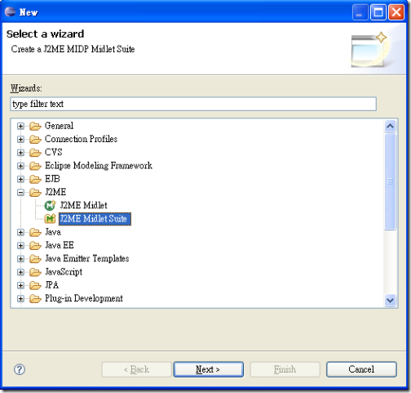The width and height of the screenshot is (411, 393).
Task: Click the J2ME Midlet Suite icon
Action: (x=50, y=218)
